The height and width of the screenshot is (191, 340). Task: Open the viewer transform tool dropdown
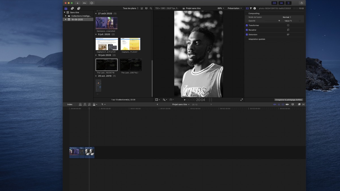158,100
